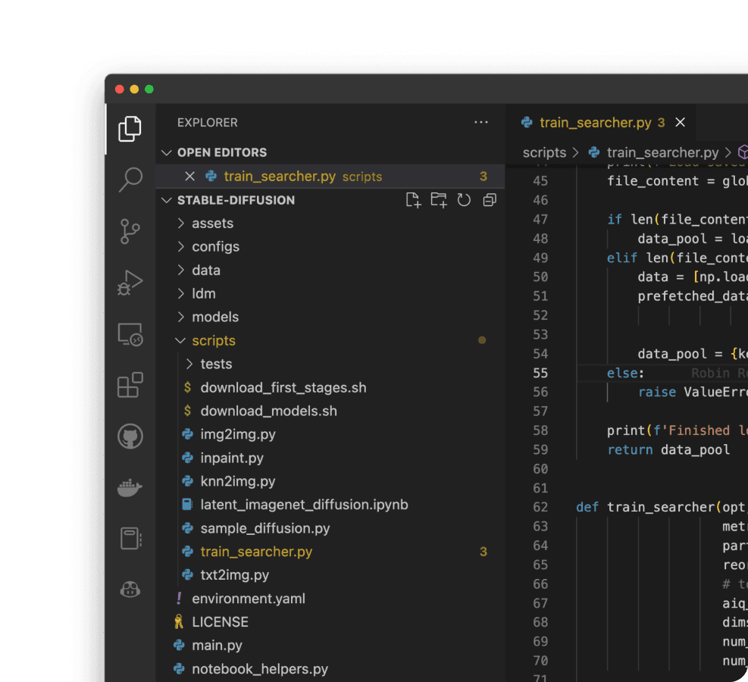Click New File icon in STABLE-DIFFUSION header
Viewport: 748px width, 682px height.
tap(413, 200)
